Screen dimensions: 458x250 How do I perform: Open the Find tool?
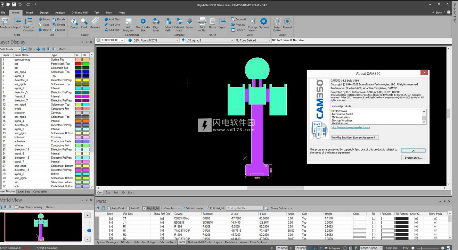pos(84,23)
